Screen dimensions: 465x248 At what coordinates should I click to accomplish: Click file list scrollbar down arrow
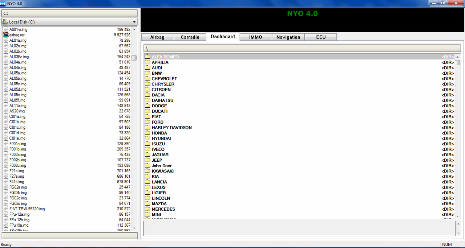pyautogui.click(x=134, y=228)
